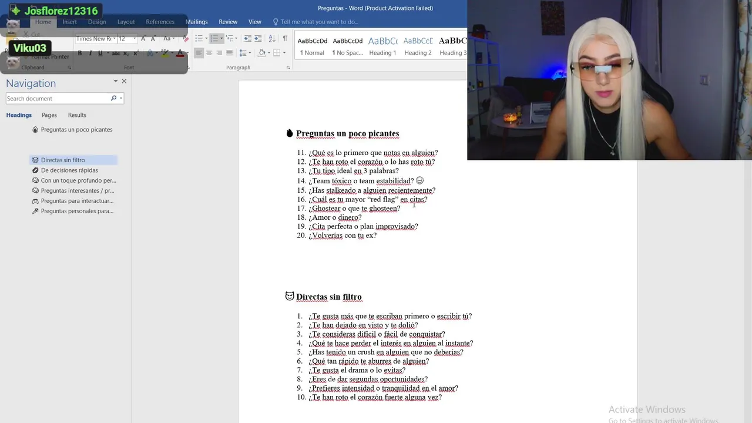Toggle Justify alignment

229,53
